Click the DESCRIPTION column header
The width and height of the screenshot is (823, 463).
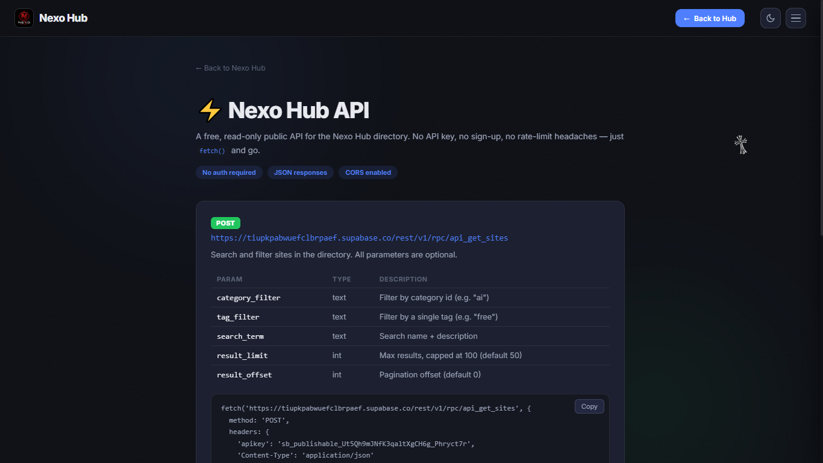coord(403,279)
